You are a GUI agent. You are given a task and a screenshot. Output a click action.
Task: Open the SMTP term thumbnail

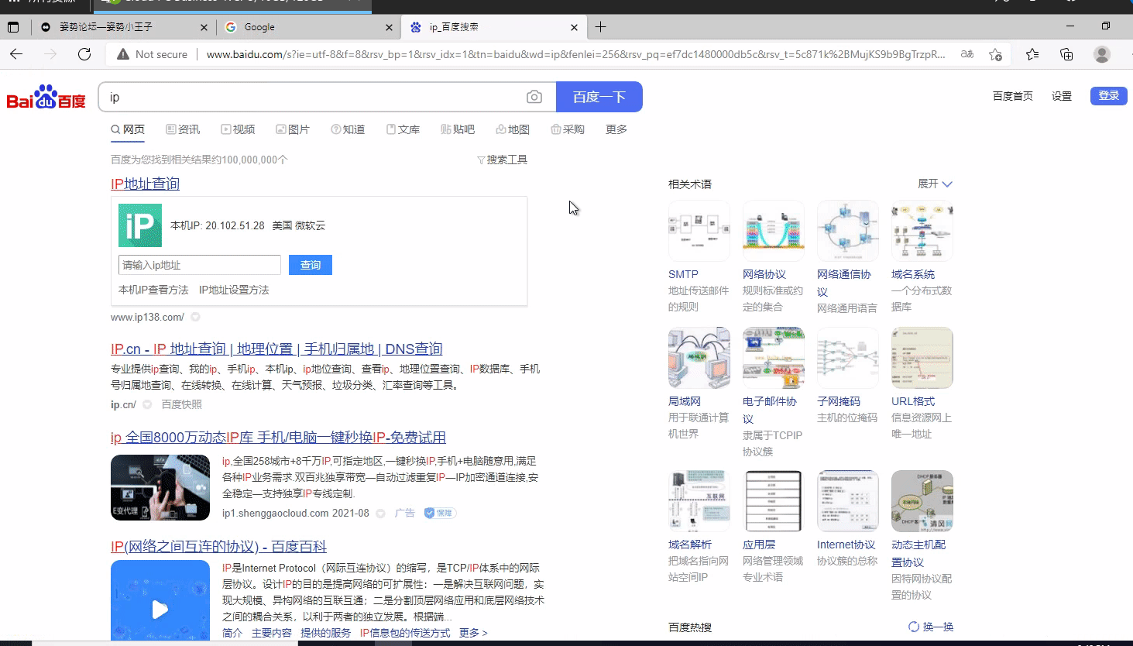click(x=699, y=231)
